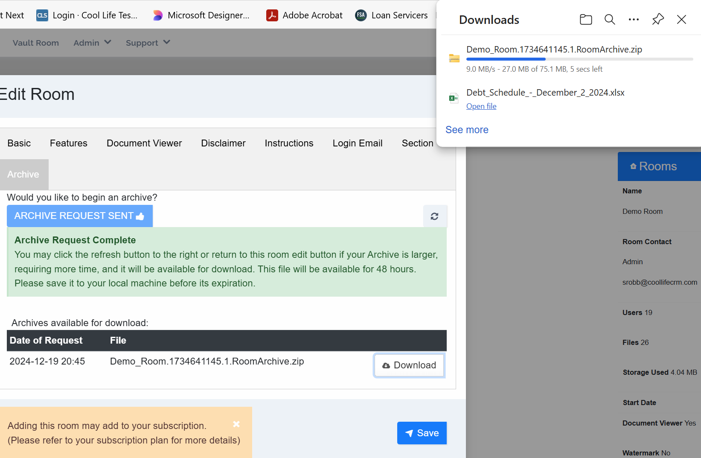701x458 pixels.
Task: Open the Login Email tab
Action: pos(358,143)
